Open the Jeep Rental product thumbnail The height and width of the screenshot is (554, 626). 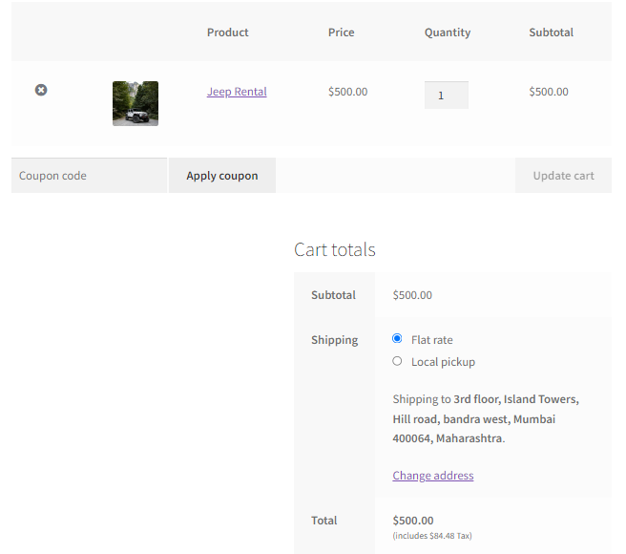point(136,103)
